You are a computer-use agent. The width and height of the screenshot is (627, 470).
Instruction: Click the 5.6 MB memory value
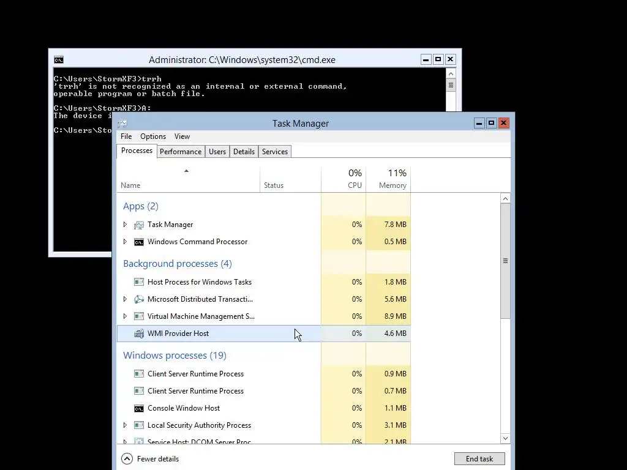395,299
